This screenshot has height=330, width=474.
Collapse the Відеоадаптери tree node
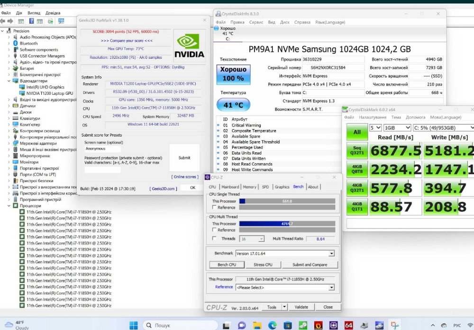tap(9, 81)
